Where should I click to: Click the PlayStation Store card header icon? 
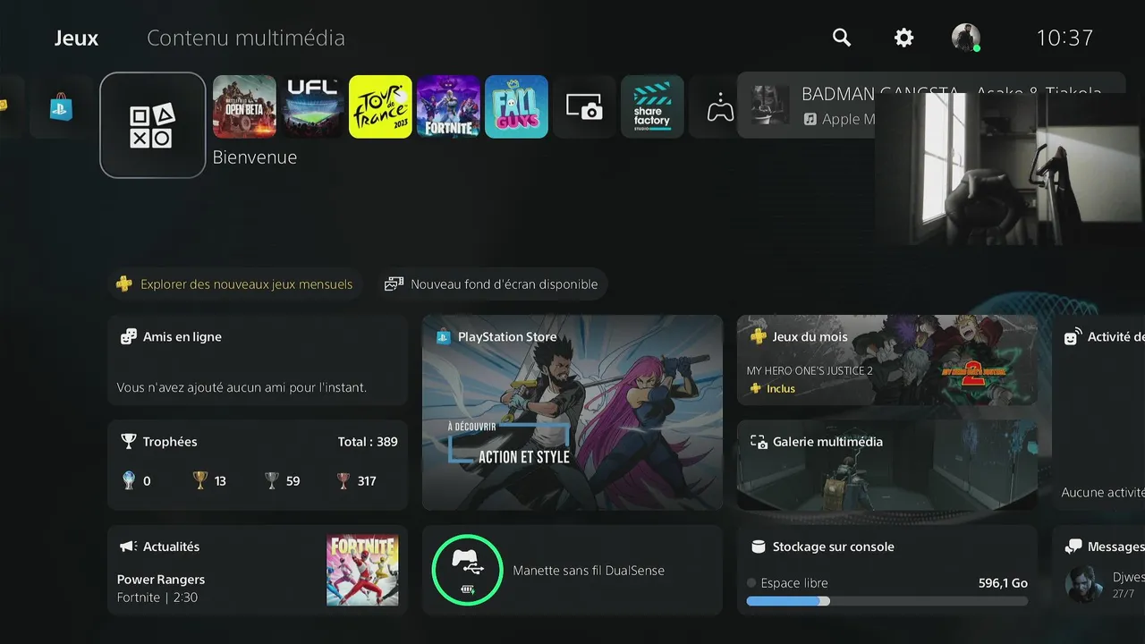(444, 337)
